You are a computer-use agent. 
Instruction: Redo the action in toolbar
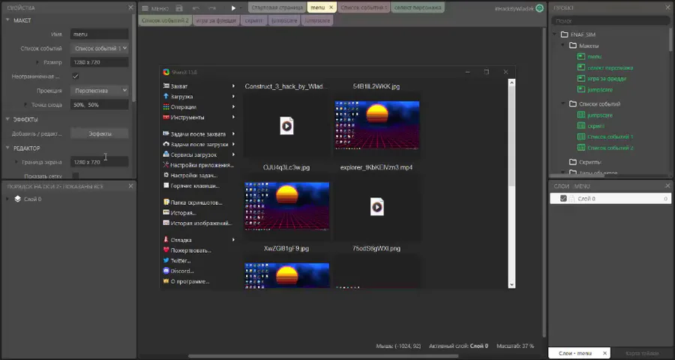click(x=212, y=8)
